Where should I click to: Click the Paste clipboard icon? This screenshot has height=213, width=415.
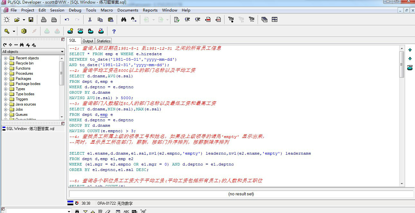click(110, 20)
